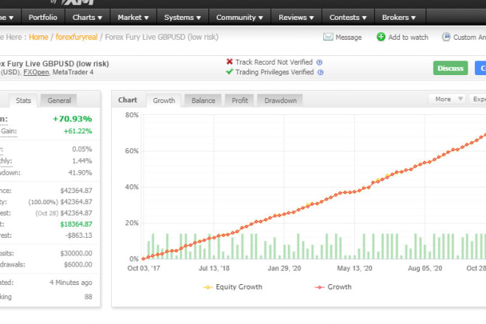Expand the Brokers dropdown menu
This screenshot has width=486, height=324.
(x=399, y=18)
